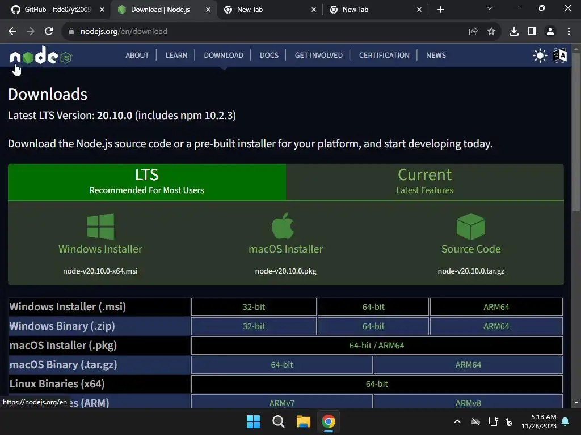
Task: Bookmark this page with the star icon
Action: click(491, 32)
